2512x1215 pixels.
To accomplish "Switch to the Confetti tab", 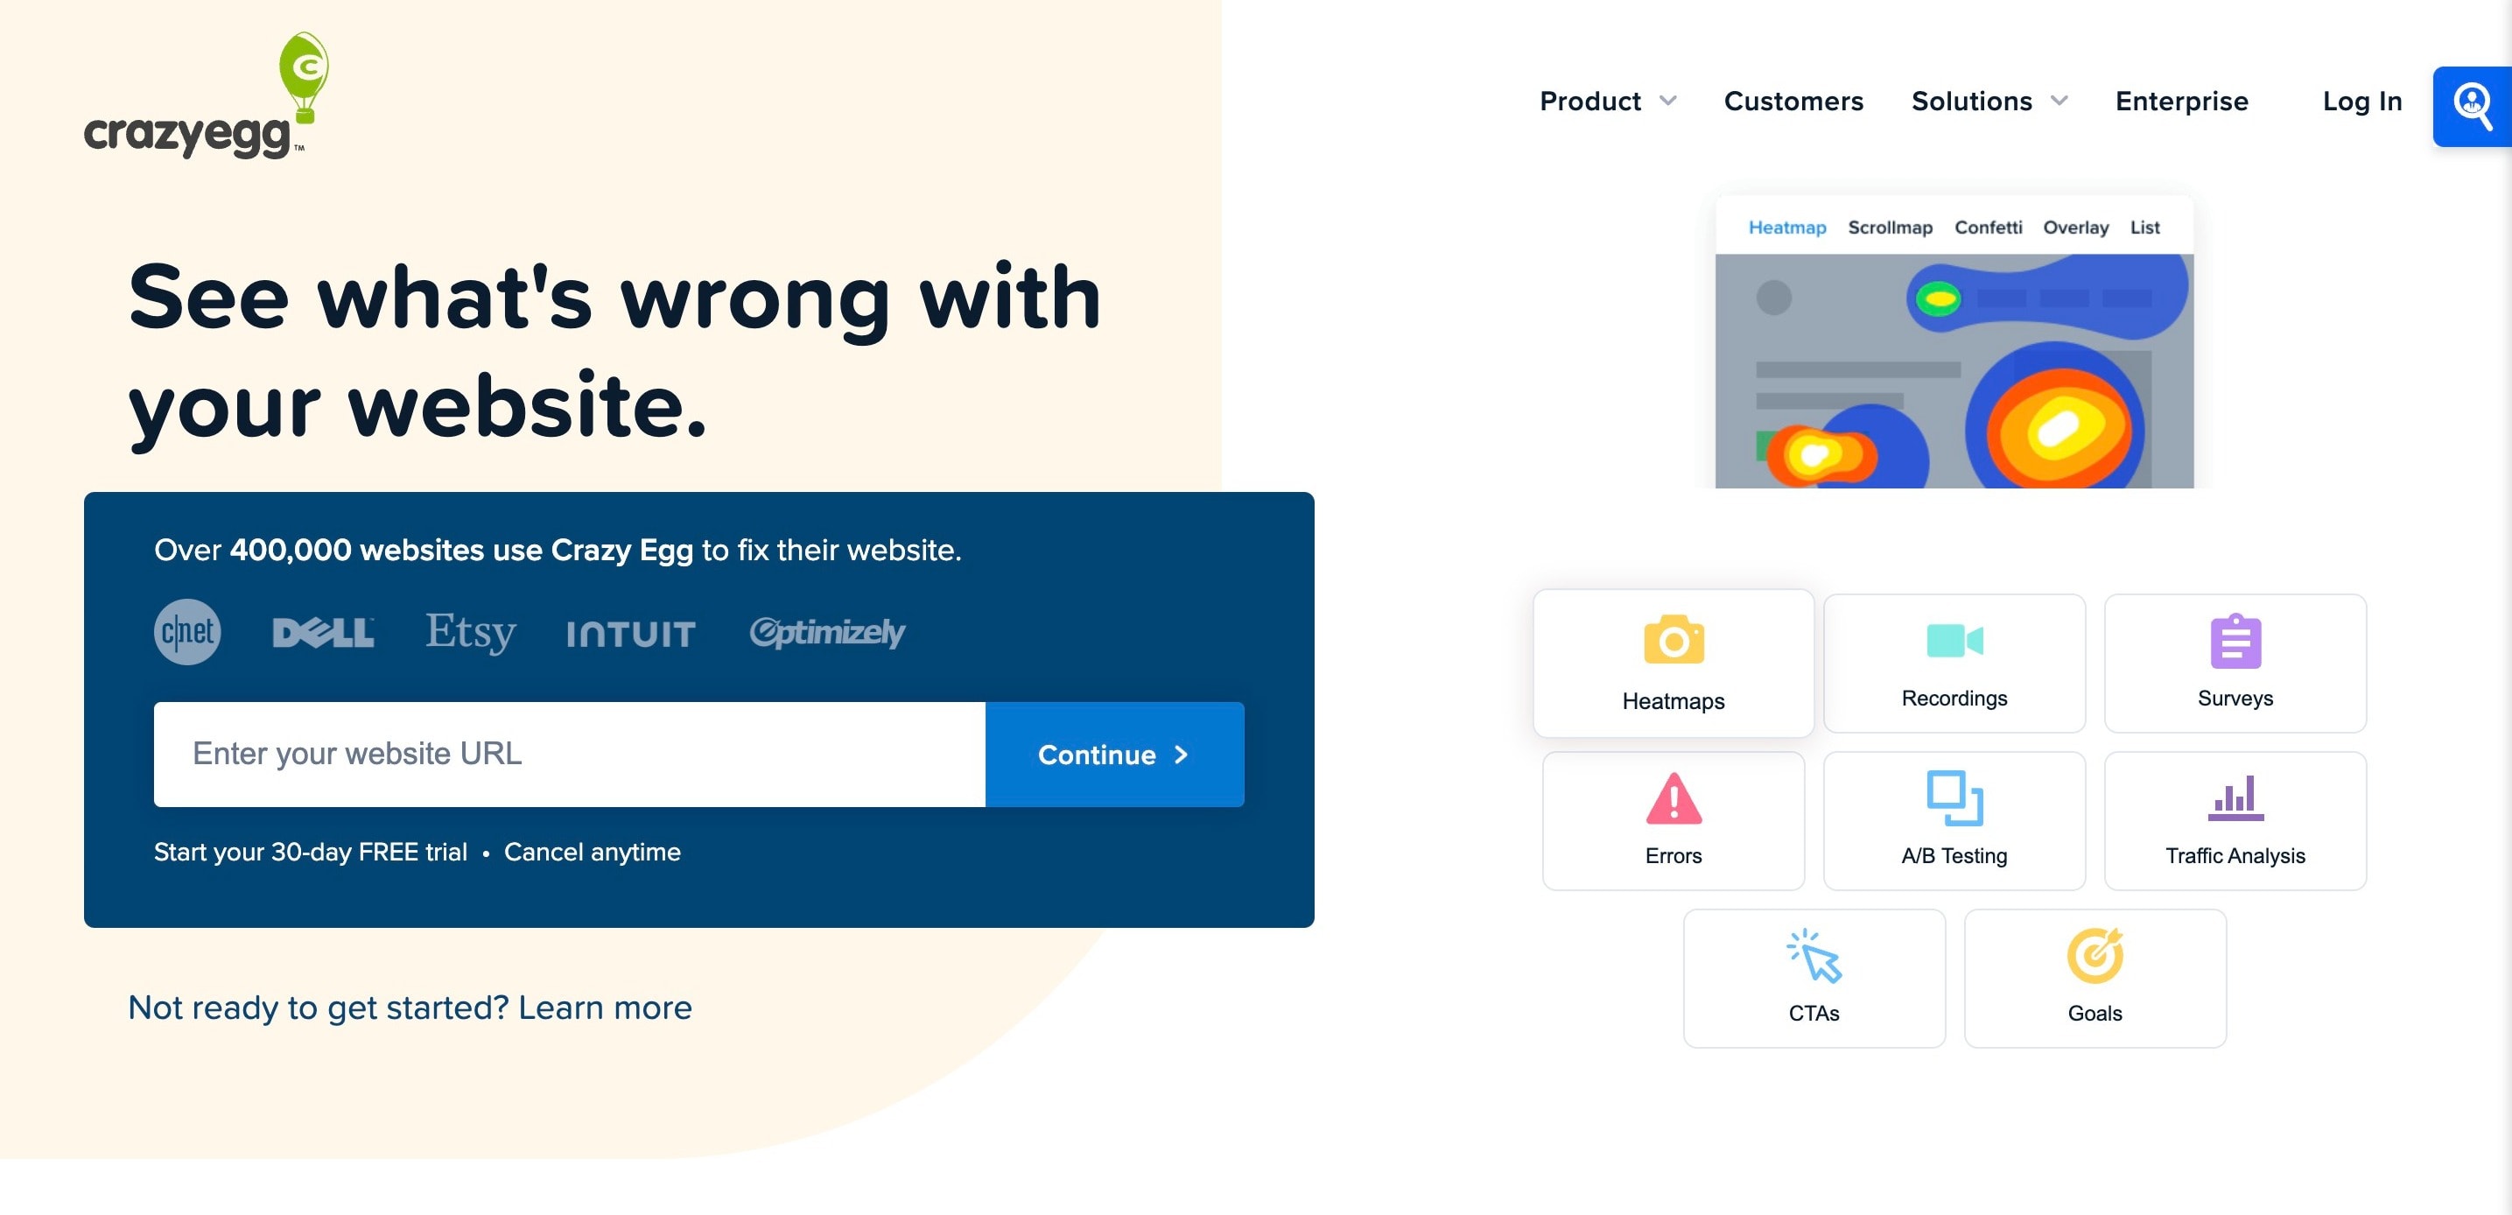I will point(1987,226).
